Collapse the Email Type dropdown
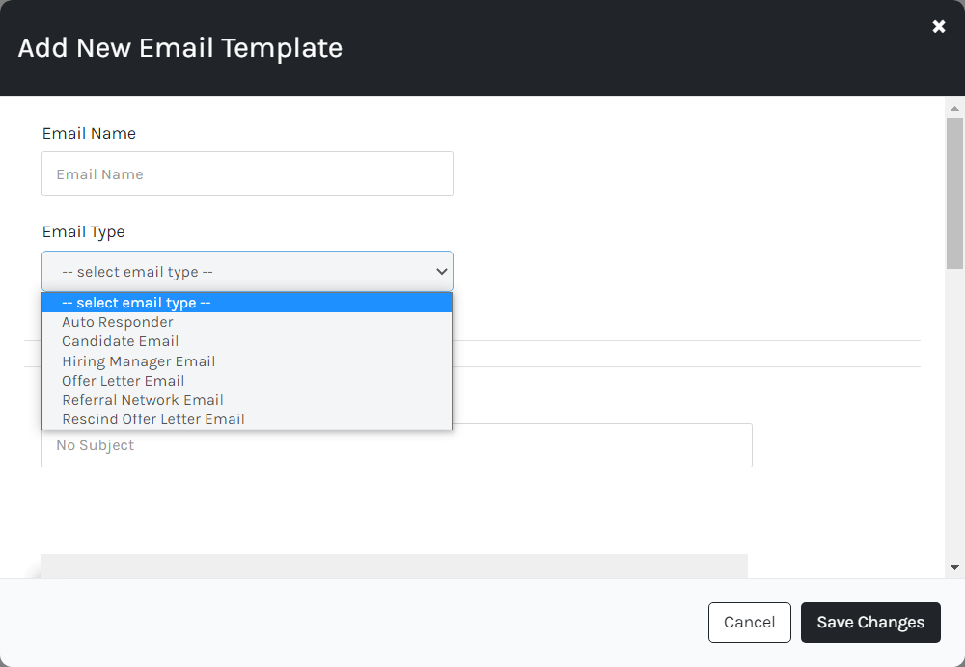This screenshot has width=965, height=667. pos(247,271)
